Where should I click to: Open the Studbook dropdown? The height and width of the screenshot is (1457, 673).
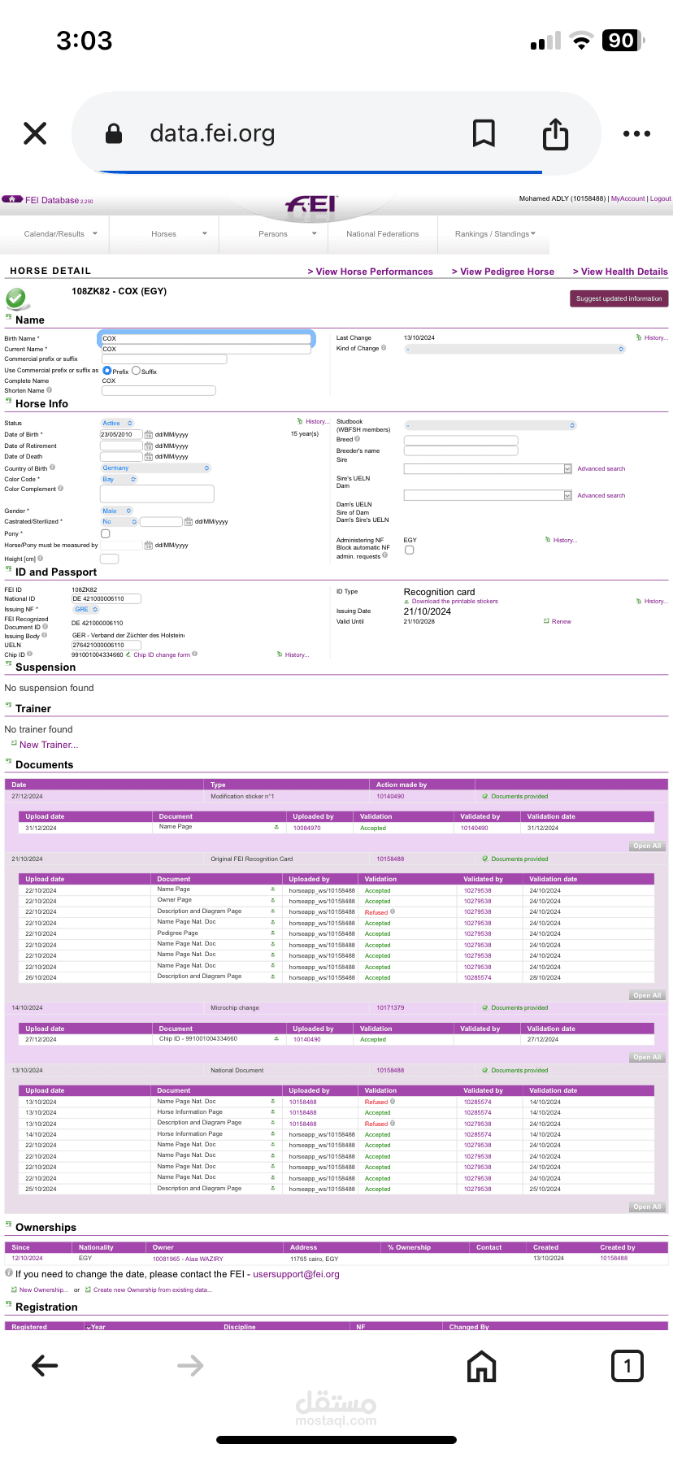tap(490, 425)
